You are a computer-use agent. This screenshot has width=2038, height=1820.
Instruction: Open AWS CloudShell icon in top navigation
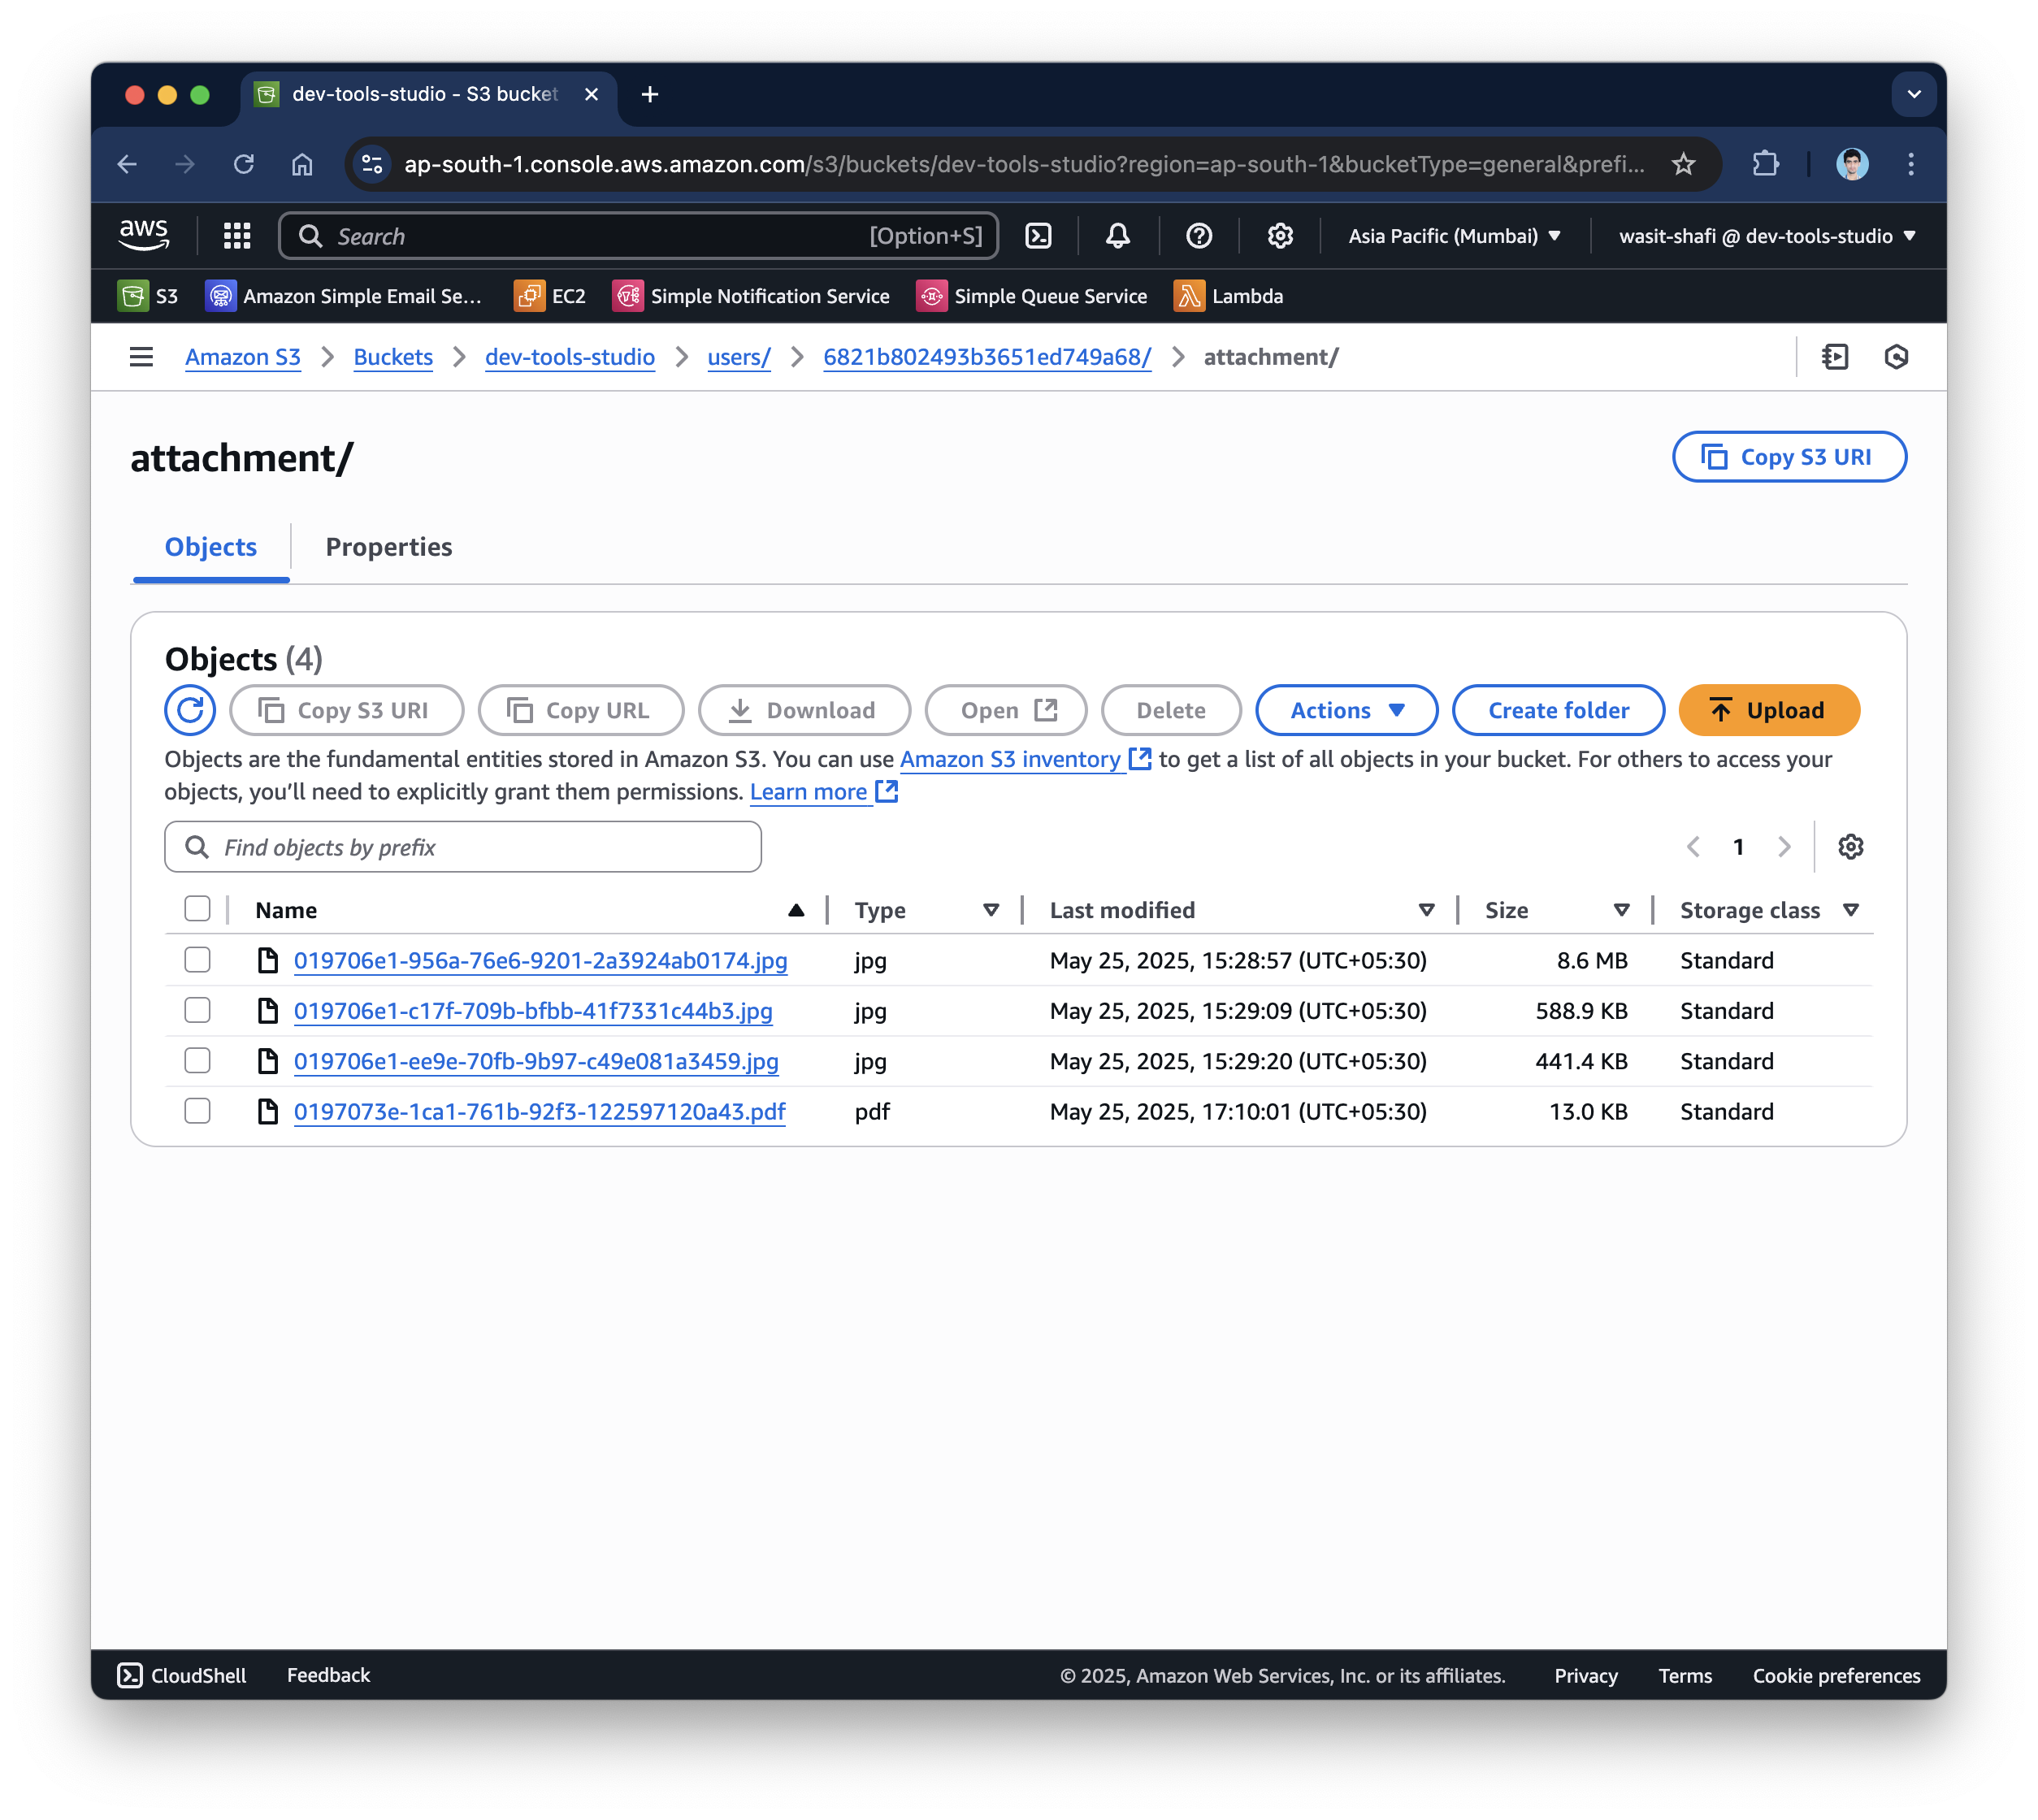tap(1038, 236)
